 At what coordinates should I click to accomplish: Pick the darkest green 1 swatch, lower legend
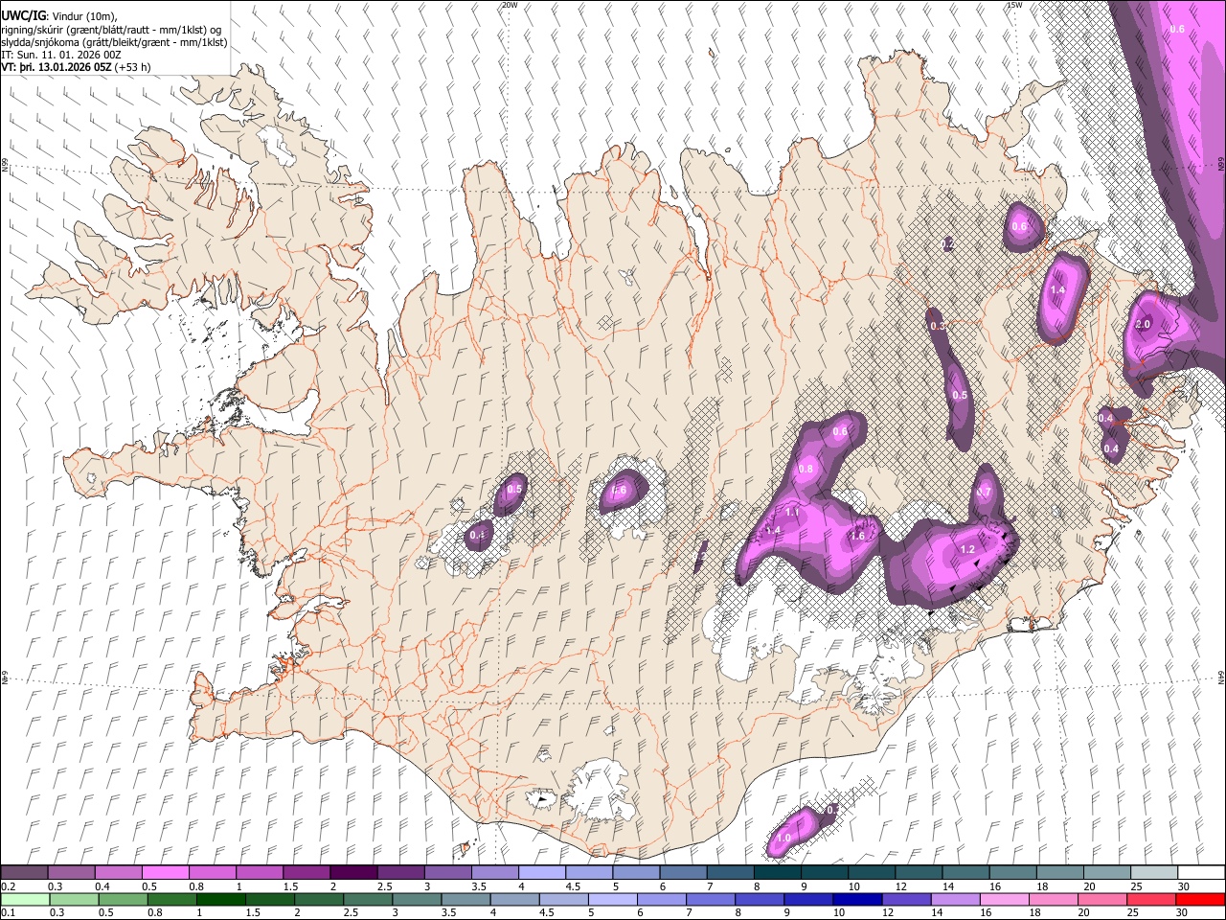(221, 899)
